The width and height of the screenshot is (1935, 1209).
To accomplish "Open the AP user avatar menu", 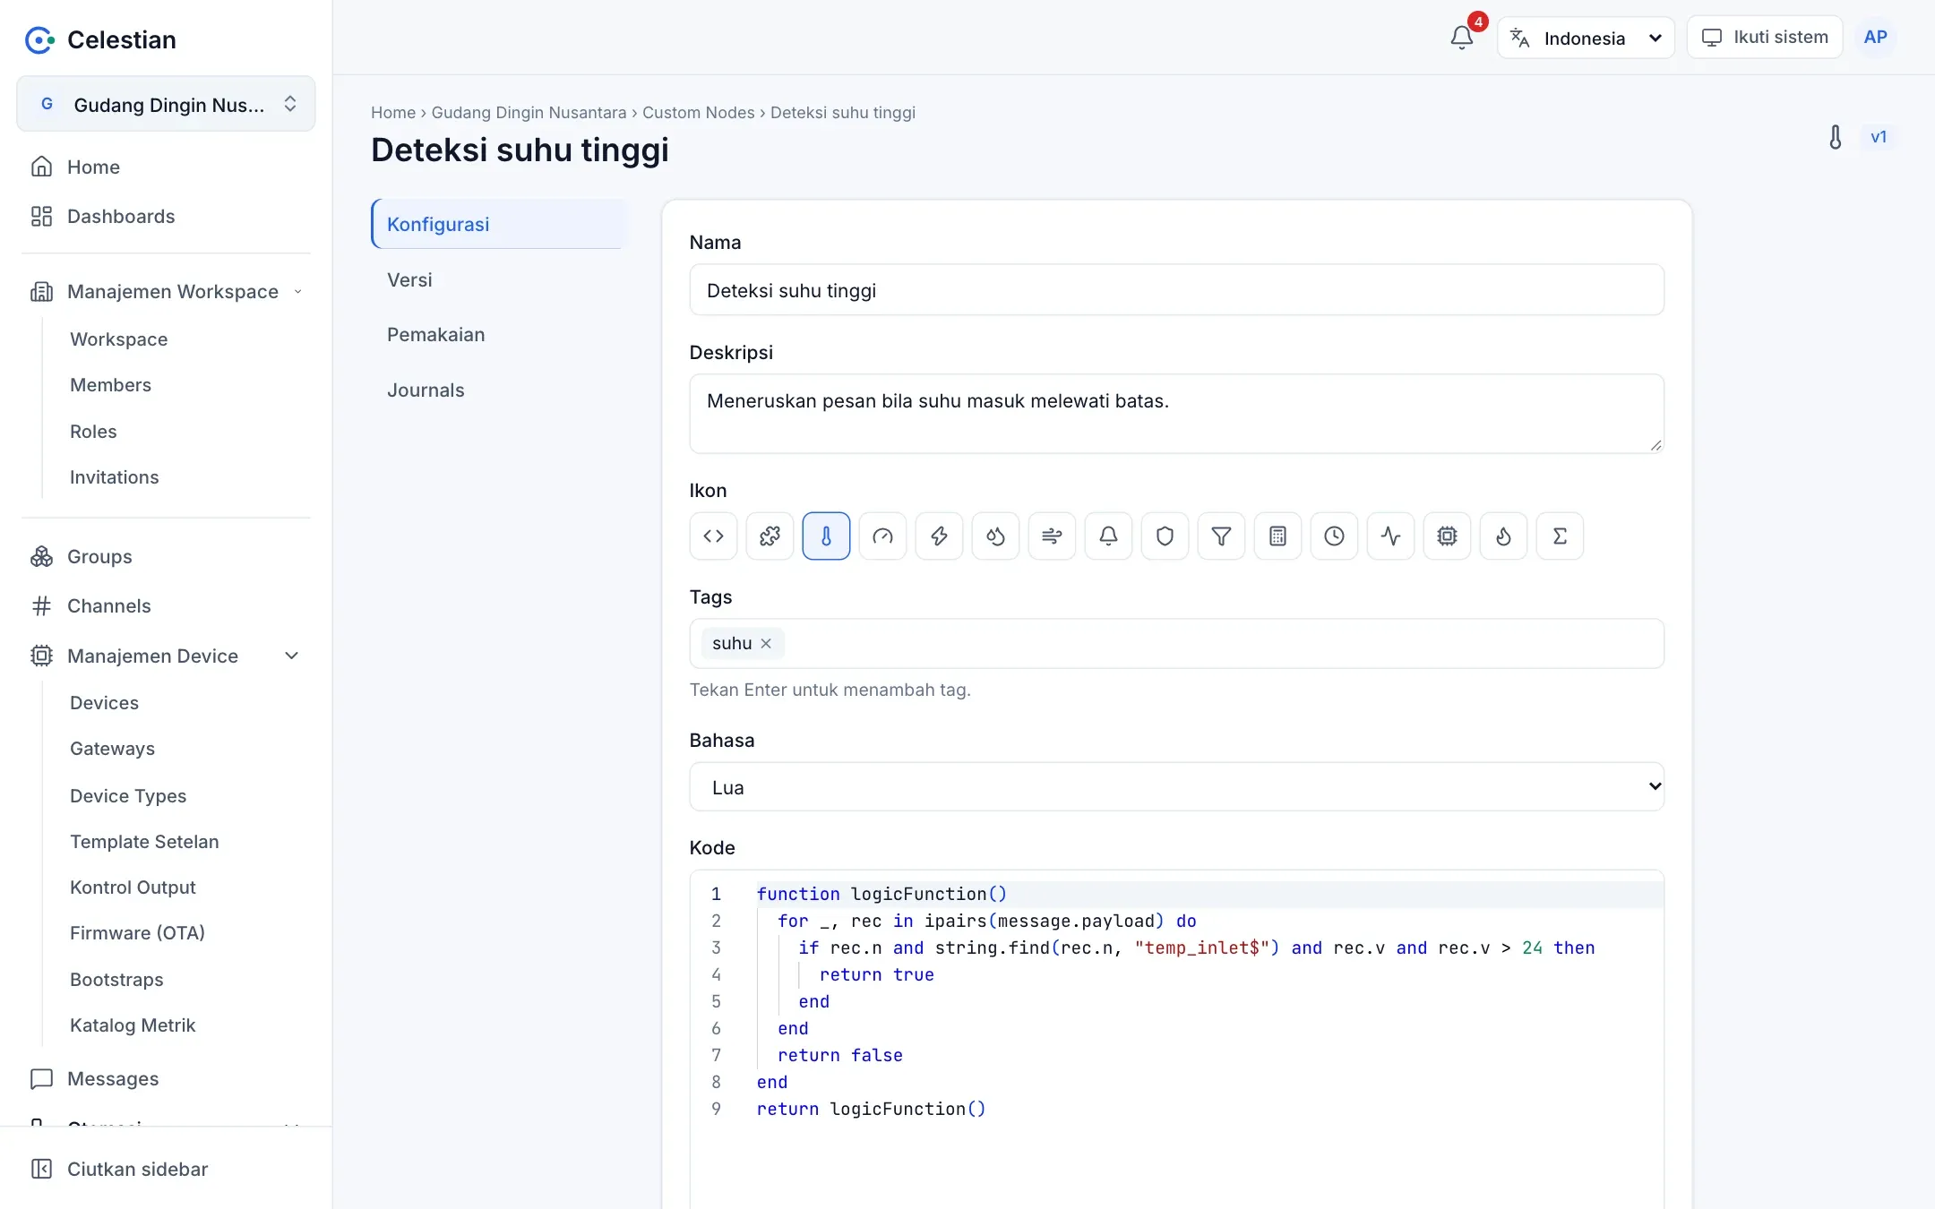I will pyautogui.click(x=1875, y=38).
